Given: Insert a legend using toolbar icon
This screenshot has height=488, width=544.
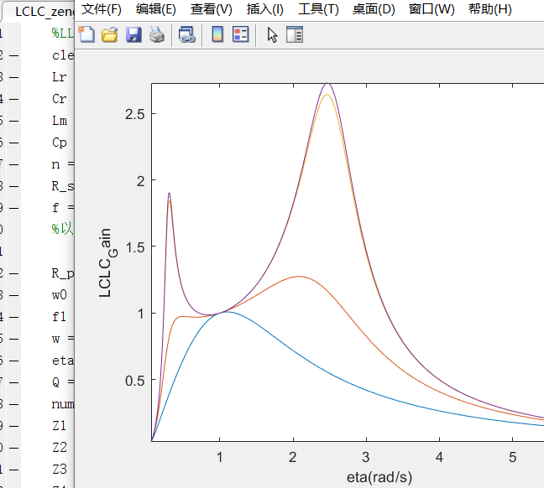Looking at the screenshot, I should click(240, 35).
